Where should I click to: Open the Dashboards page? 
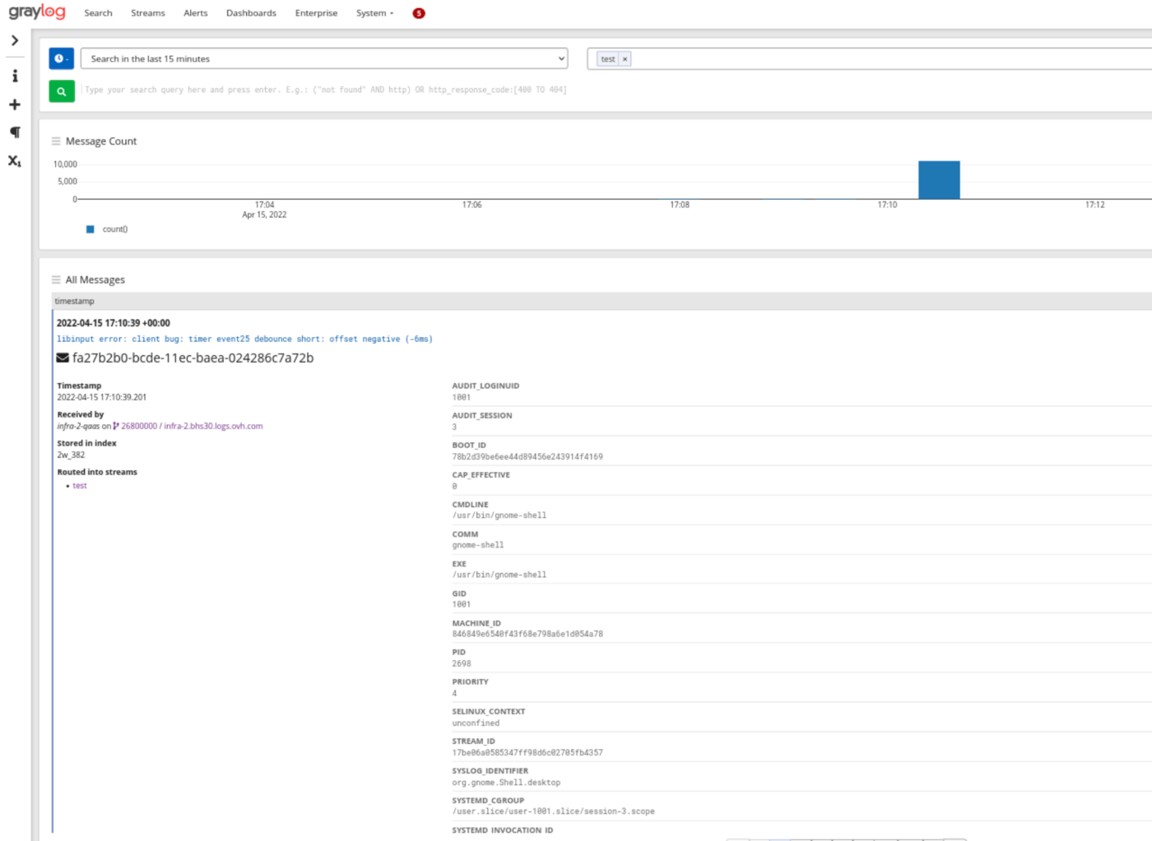click(251, 13)
